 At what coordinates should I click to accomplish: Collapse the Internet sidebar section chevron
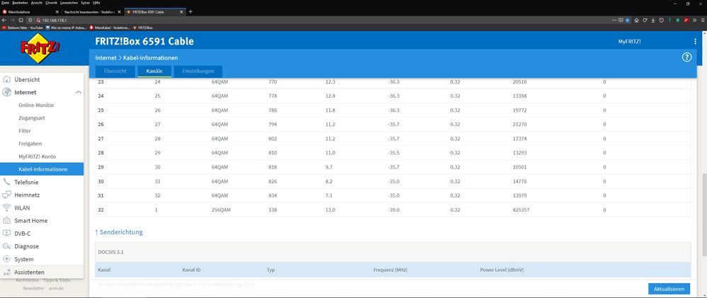[79, 93]
